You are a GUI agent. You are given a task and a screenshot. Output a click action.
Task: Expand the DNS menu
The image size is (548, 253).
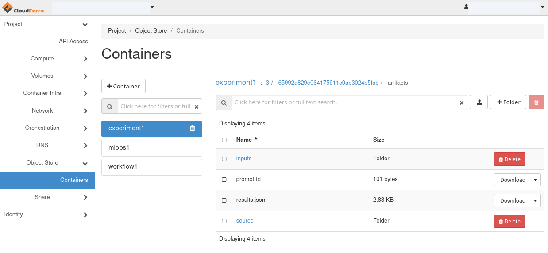85,146
